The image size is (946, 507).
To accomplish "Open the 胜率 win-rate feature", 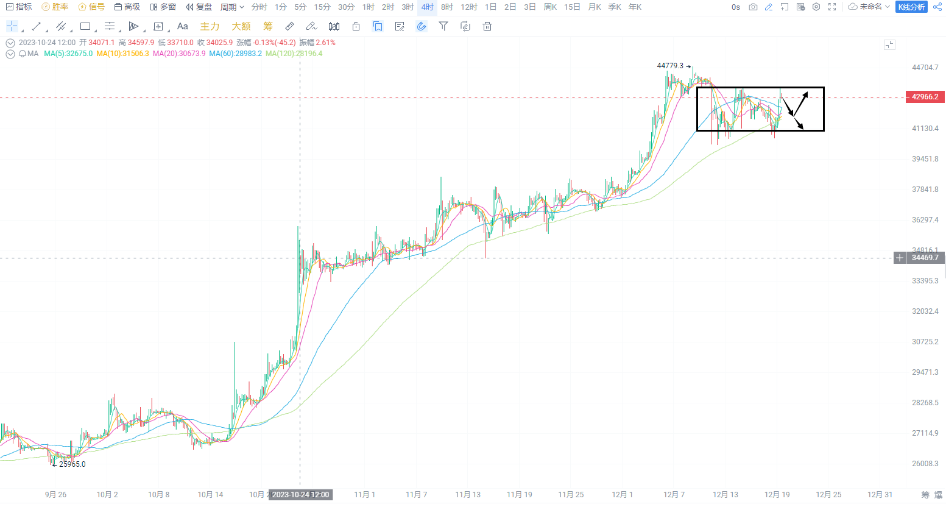I will coord(55,7).
